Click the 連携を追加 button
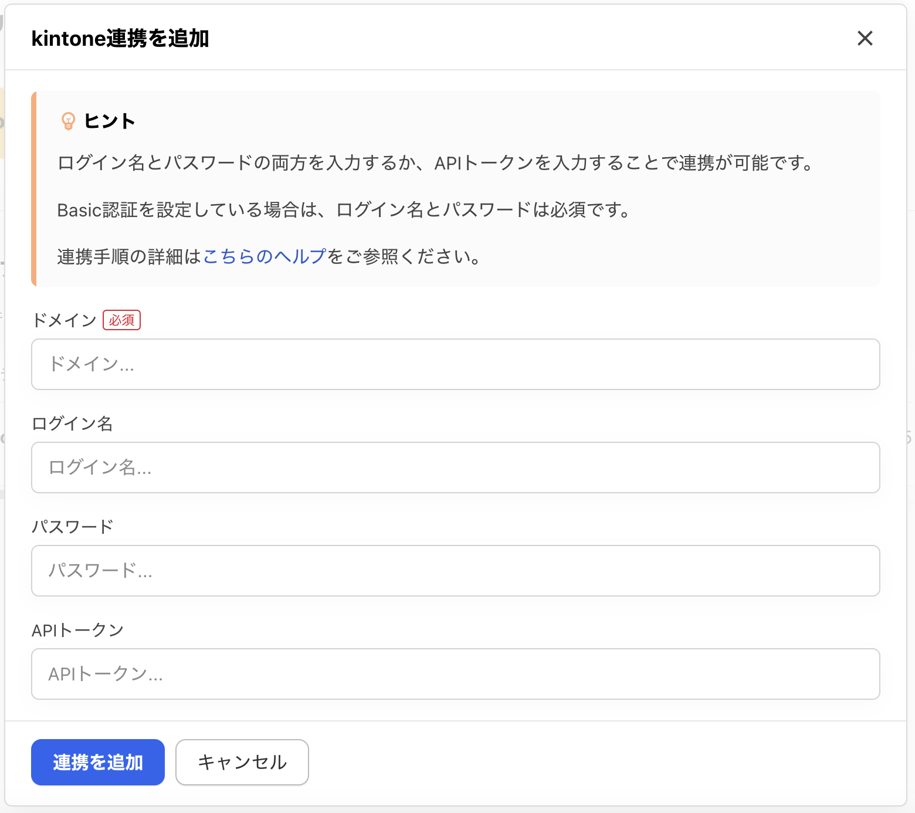 98,762
